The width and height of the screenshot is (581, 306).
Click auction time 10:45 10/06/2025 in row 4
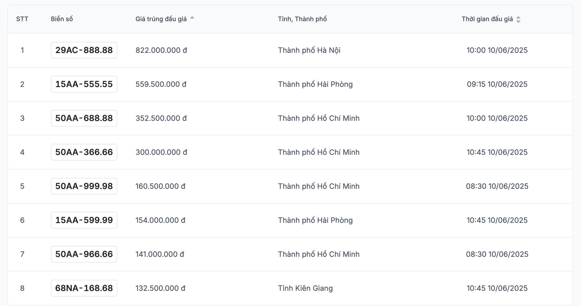point(497,152)
